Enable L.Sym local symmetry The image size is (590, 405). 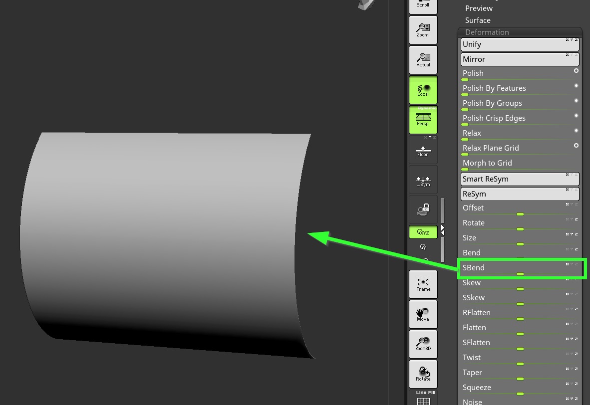point(423,180)
